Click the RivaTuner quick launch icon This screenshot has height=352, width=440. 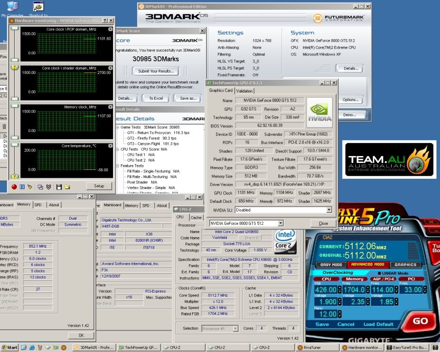pyautogui.click(x=64, y=348)
